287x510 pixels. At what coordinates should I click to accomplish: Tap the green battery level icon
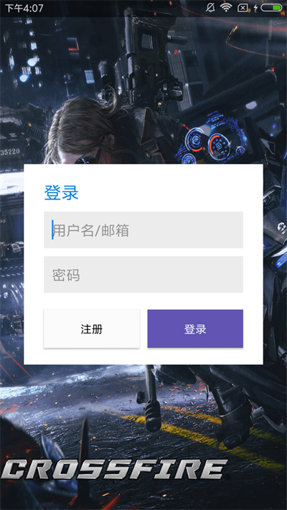271,8
